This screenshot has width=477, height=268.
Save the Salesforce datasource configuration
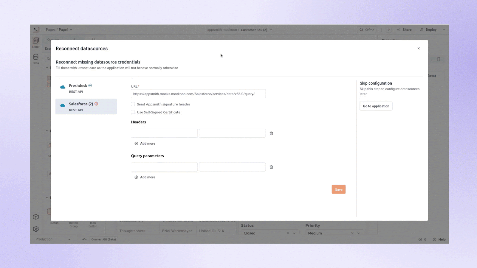coord(338,189)
